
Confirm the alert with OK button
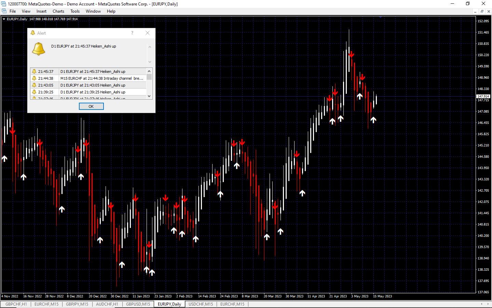point(91,106)
